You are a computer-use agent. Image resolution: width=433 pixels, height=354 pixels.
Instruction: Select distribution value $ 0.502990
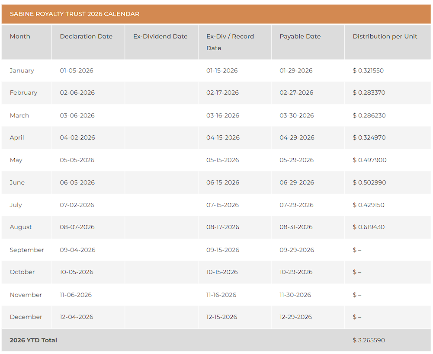click(x=369, y=183)
